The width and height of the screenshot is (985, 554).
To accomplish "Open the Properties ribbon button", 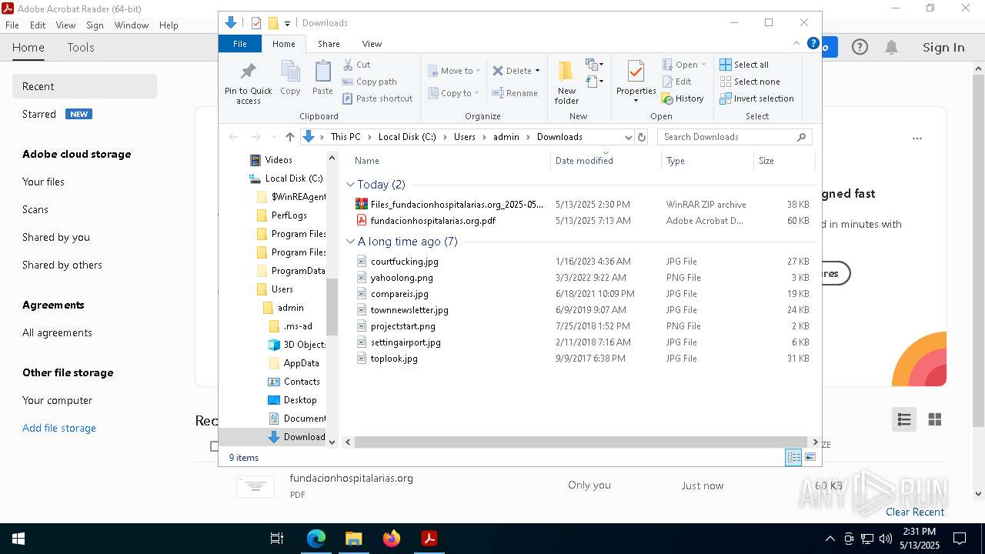I will point(636,82).
